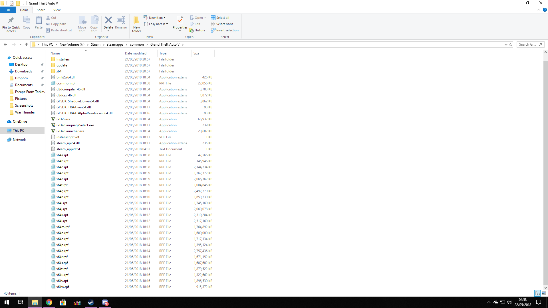This screenshot has width=548, height=308.
Task: Open the Copy to menu
Action: tap(94, 24)
